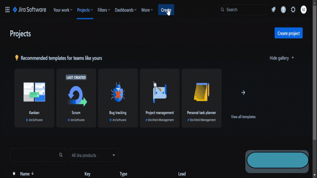Click the project name filter input
The image size is (317, 178).
coord(38,155)
